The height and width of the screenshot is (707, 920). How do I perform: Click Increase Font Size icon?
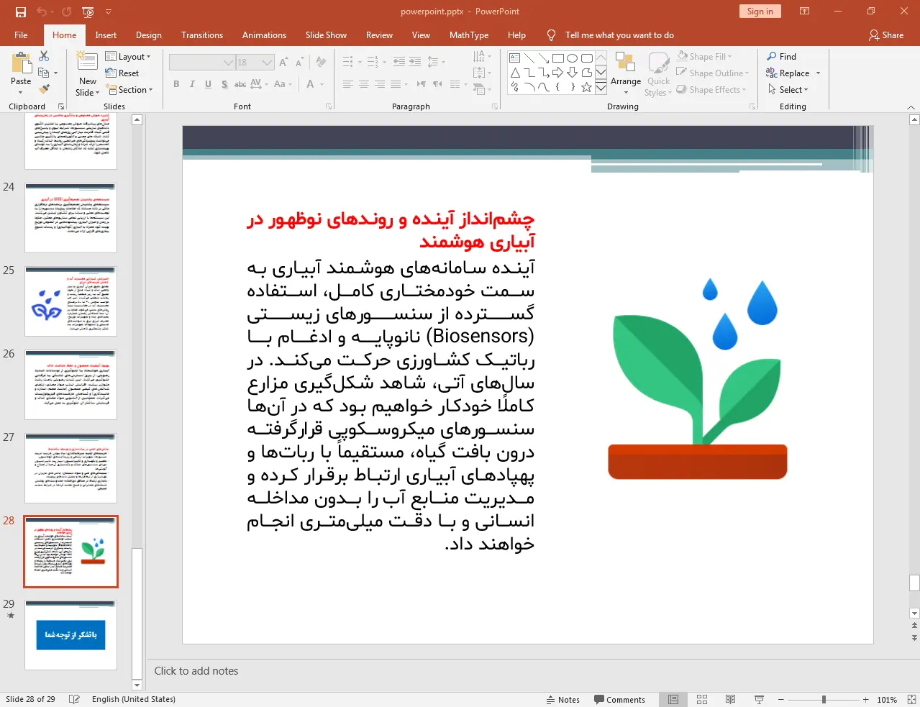[283, 63]
